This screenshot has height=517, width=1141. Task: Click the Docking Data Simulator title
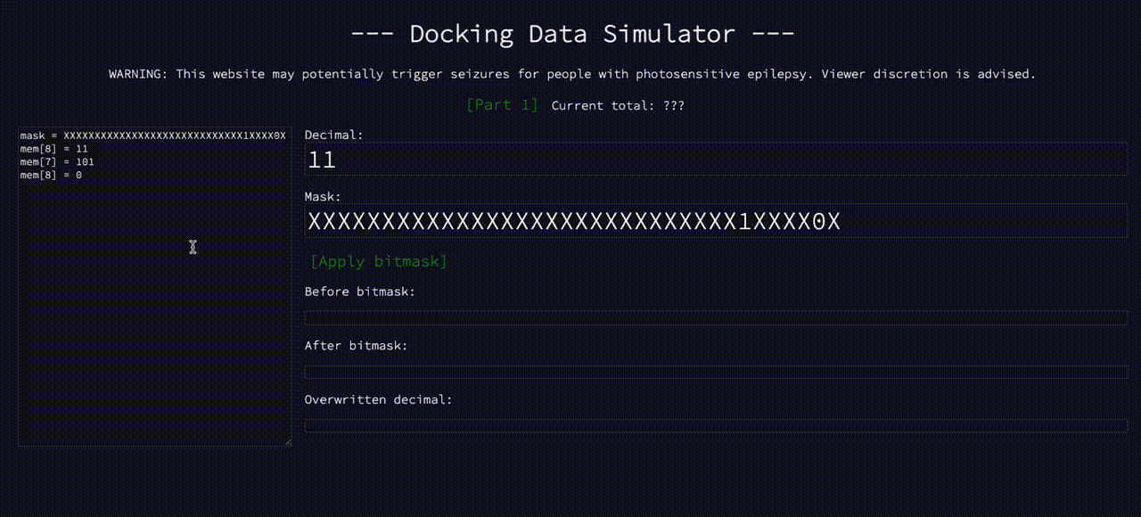[570, 33]
